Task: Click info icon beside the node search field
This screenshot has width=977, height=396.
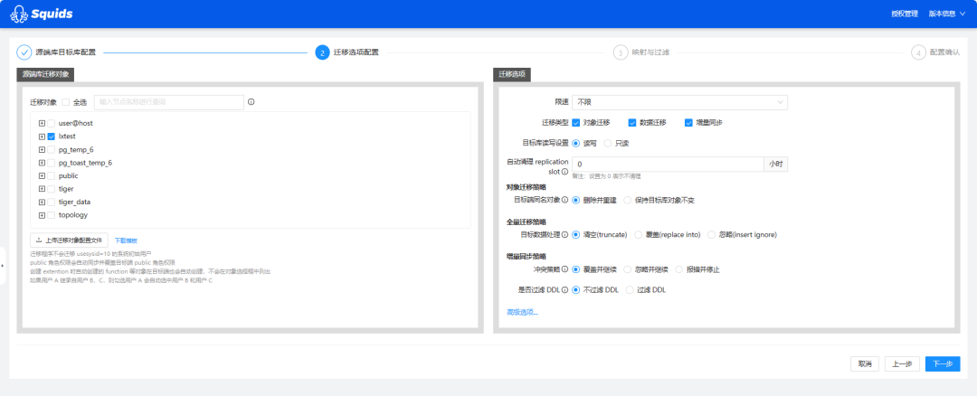Action: [251, 102]
